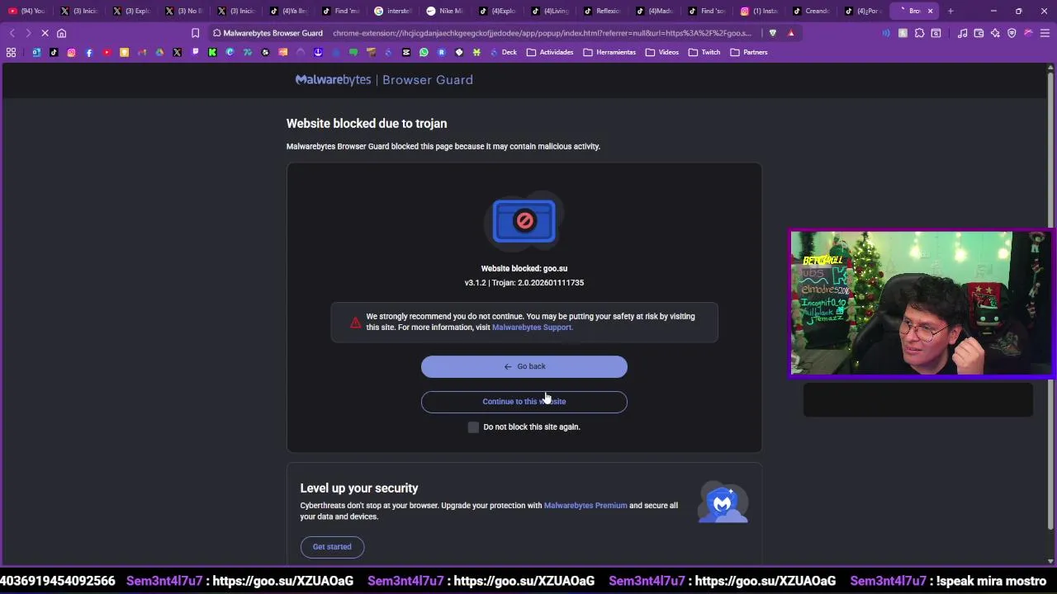This screenshot has height=594, width=1057.
Task: Expand the Partners bookmarks folder
Action: point(749,52)
